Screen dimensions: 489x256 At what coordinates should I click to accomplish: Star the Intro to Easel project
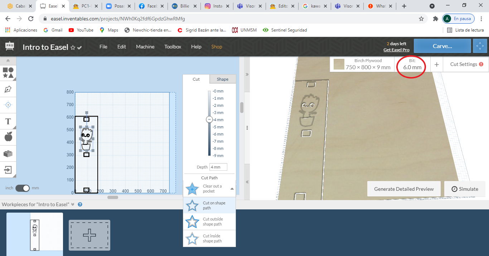(73, 47)
